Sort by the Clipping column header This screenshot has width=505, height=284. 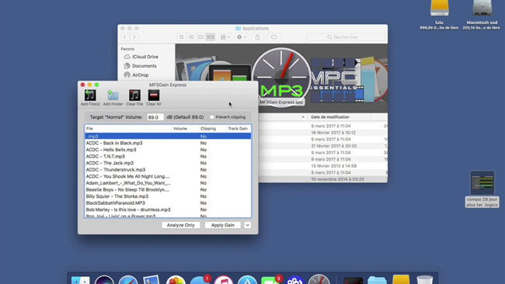(212, 129)
